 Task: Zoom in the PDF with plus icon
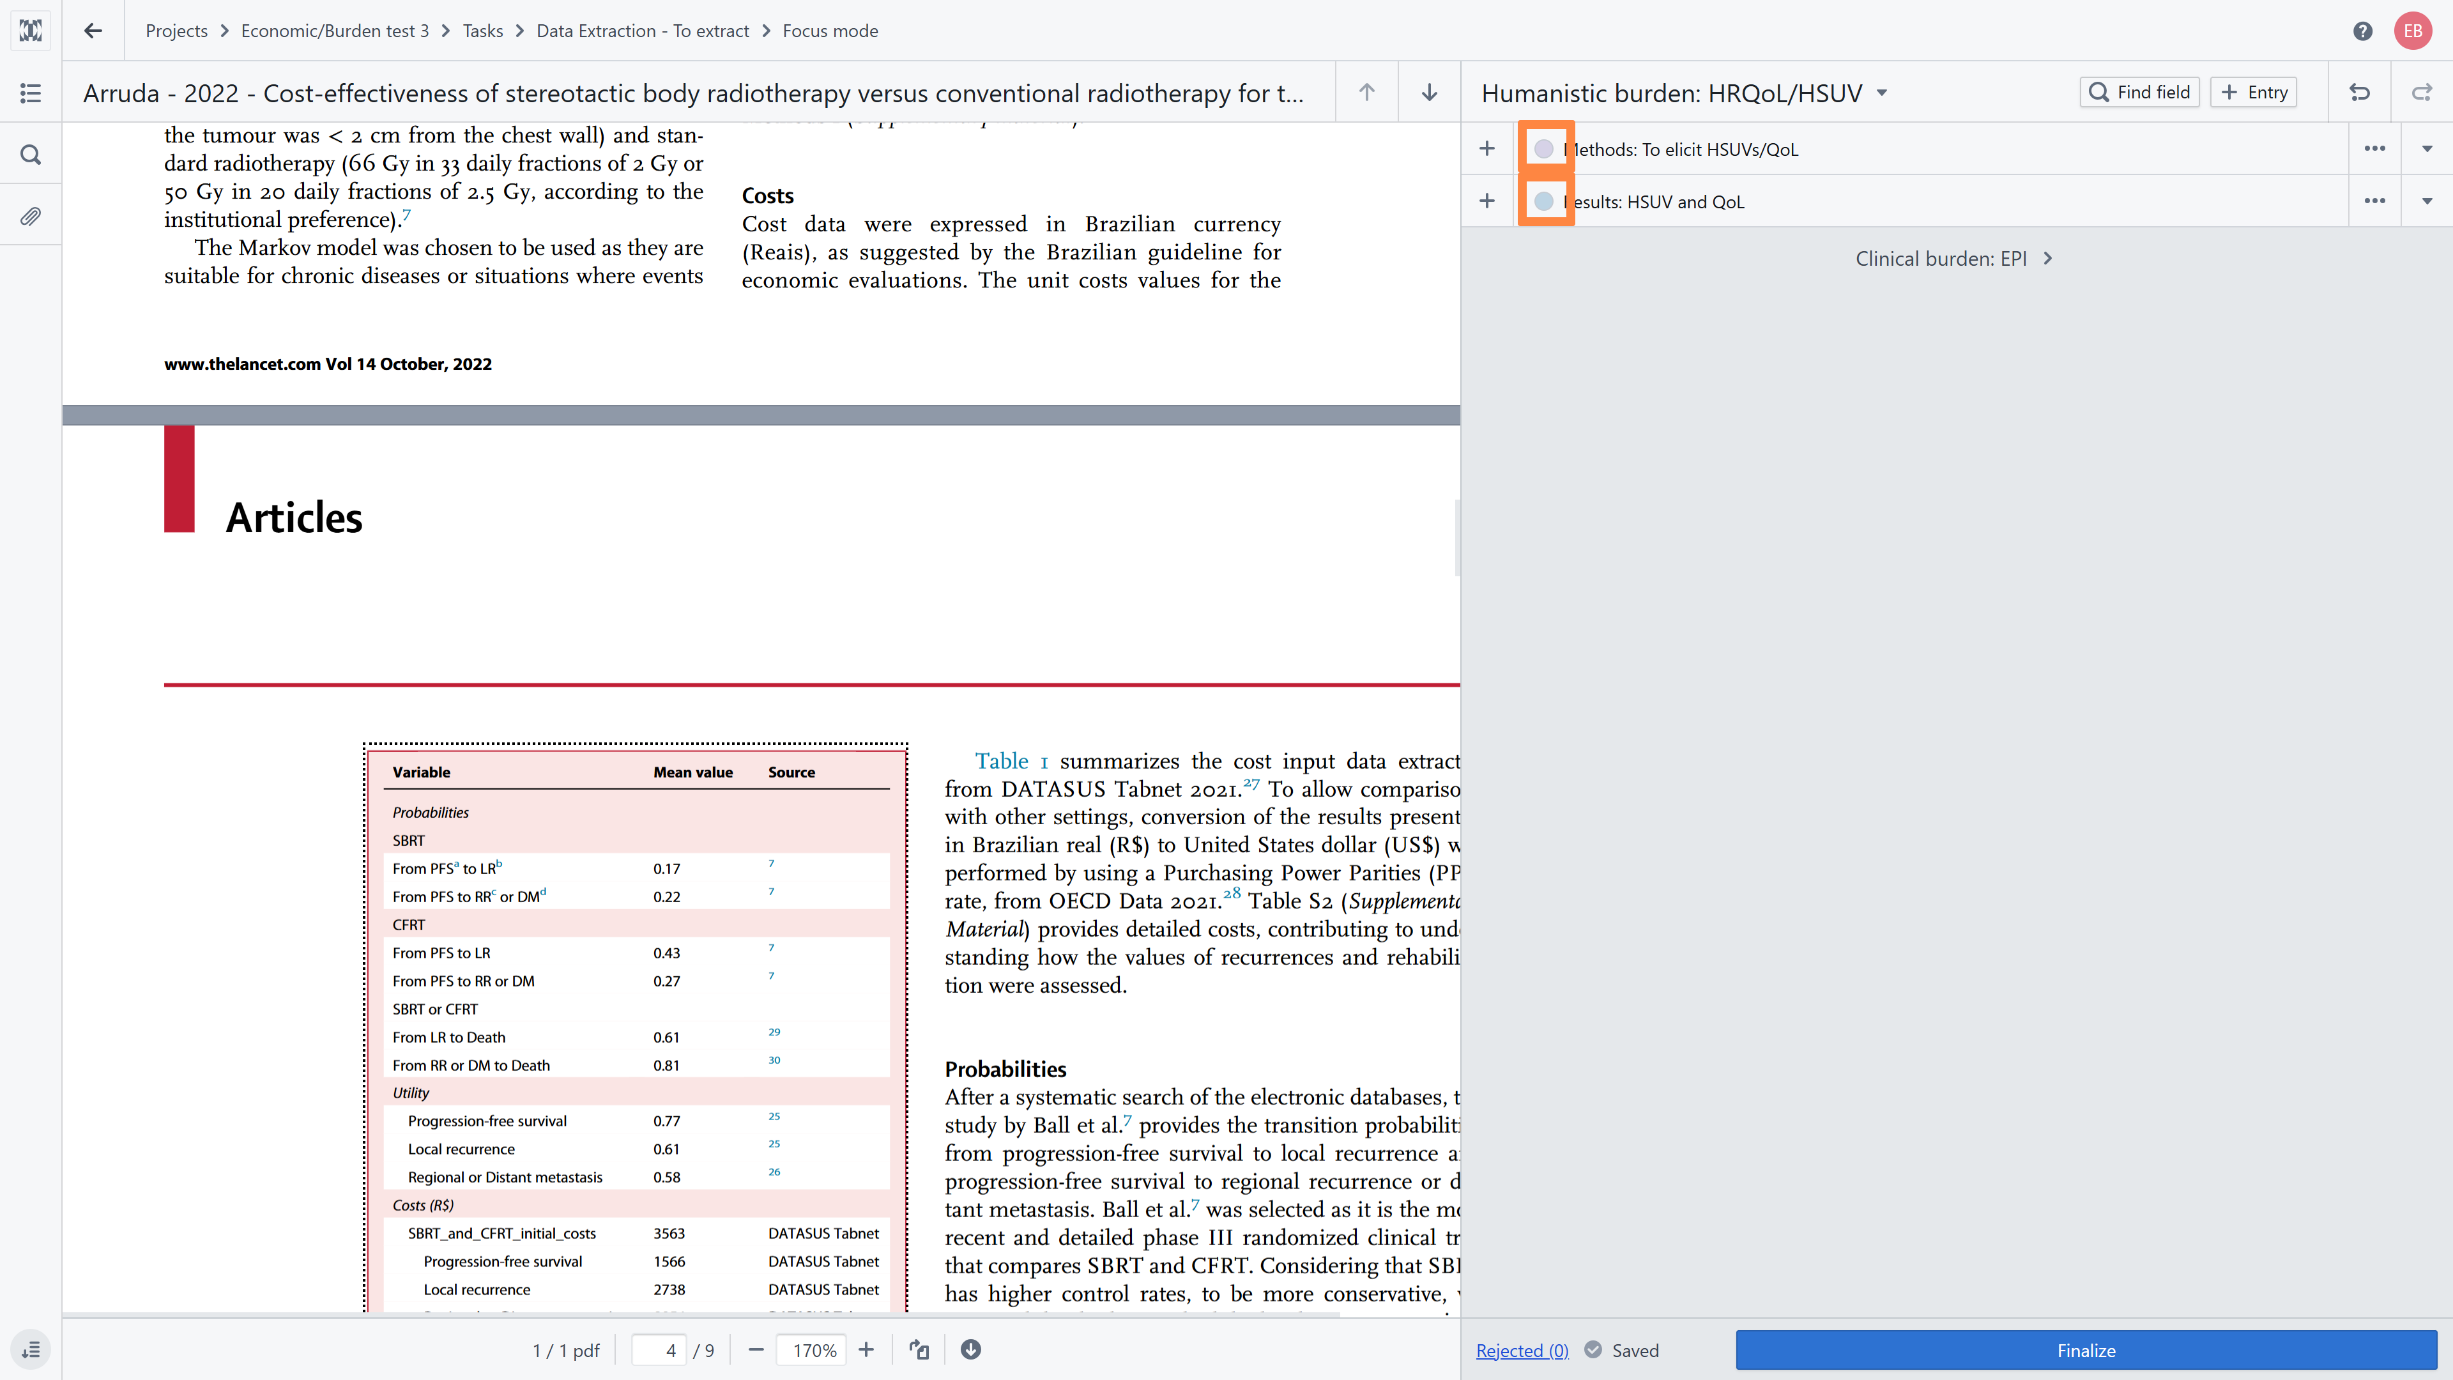(866, 1349)
